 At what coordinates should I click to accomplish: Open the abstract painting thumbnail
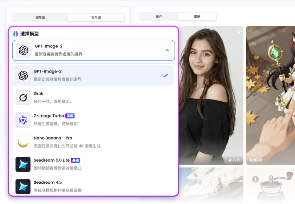coord(211,185)
